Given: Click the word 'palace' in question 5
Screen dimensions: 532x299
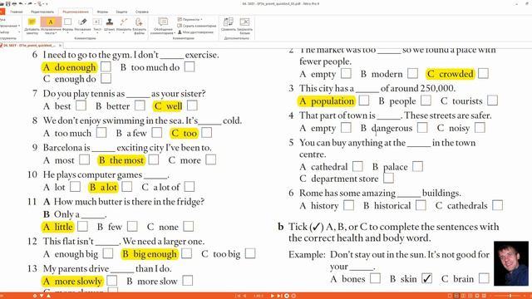Looking at the screenshot, I should coord(395,167).
